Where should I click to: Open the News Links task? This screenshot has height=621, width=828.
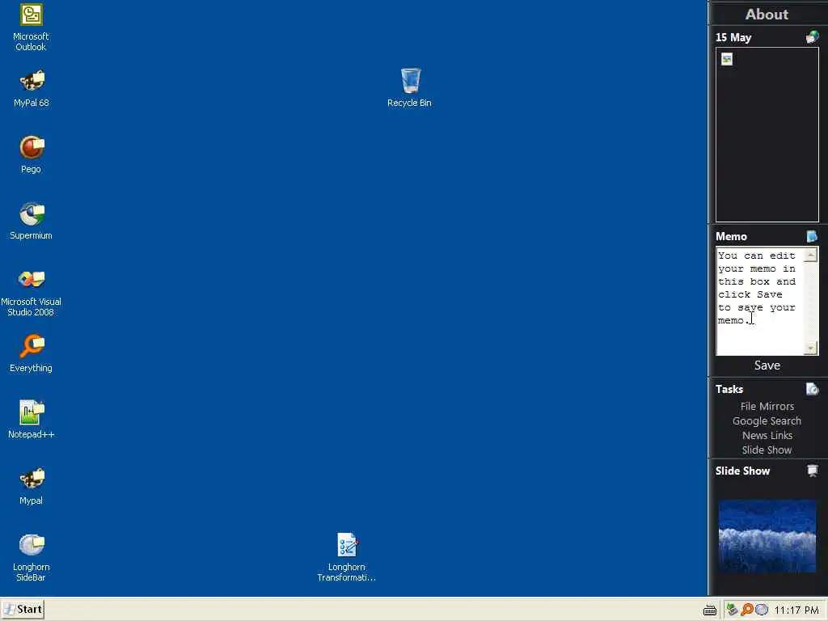[x=767, y=435]
